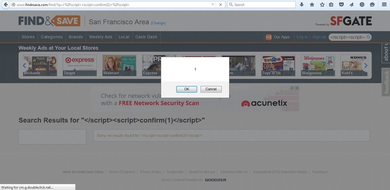Show bookmarks list icon in toolbar

click(331, 5)
